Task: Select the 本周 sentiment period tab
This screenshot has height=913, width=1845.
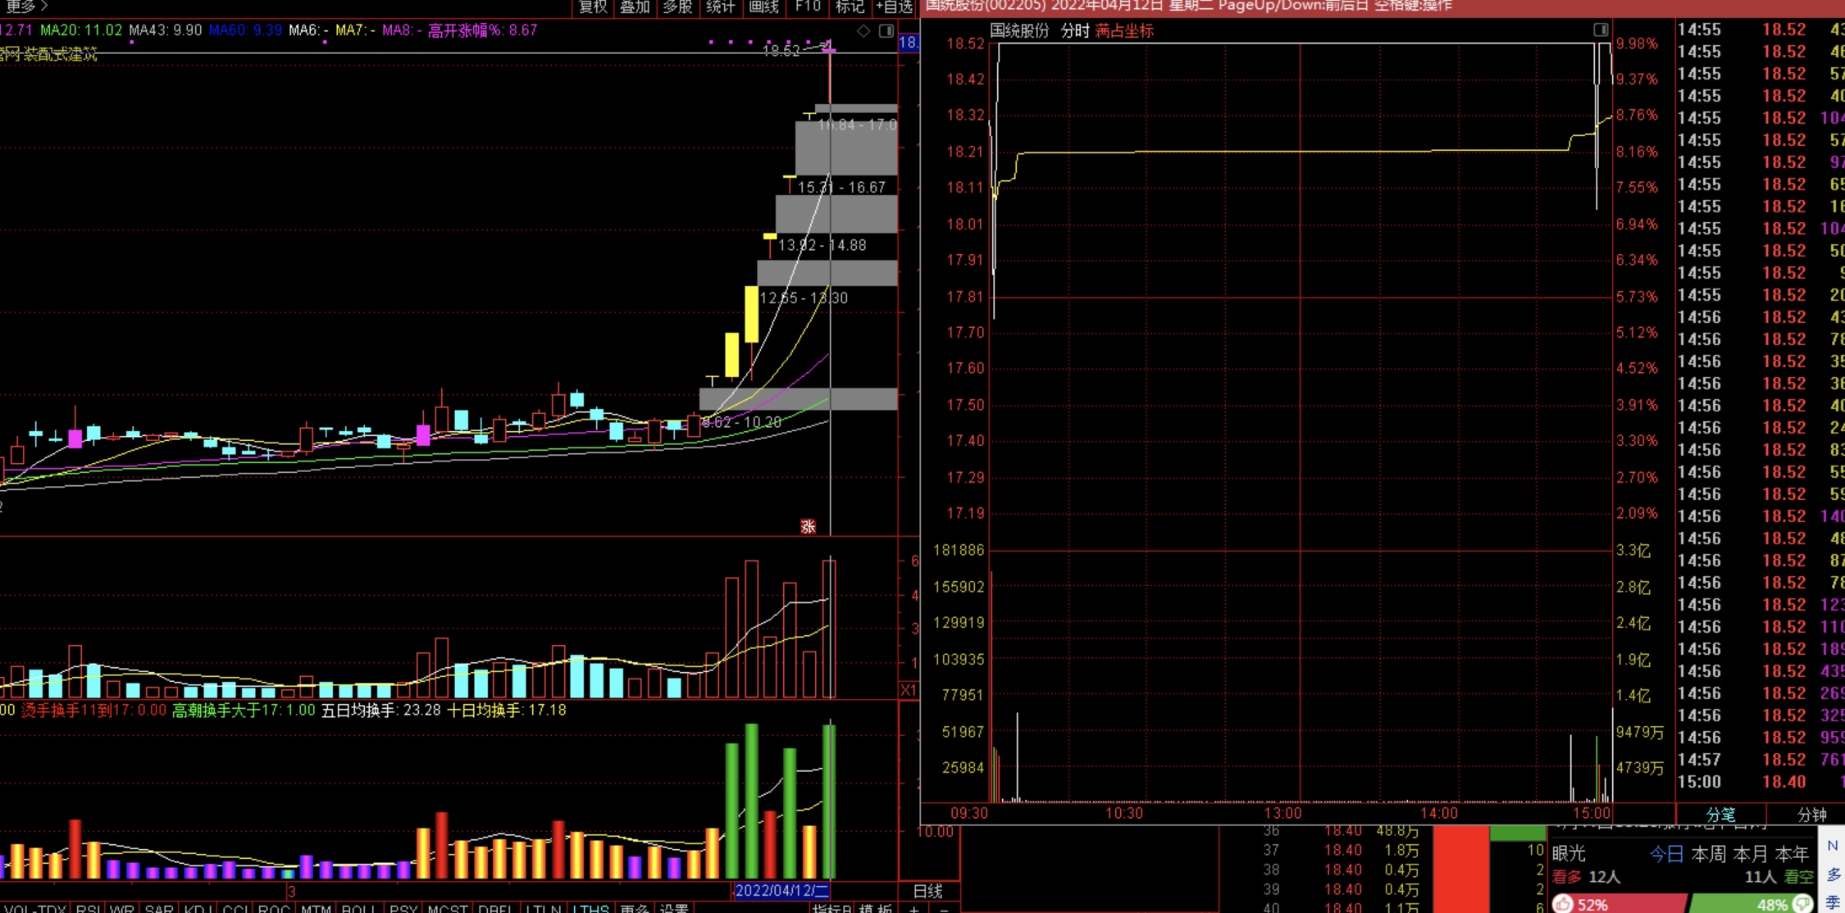Action: coord(1708,854)
